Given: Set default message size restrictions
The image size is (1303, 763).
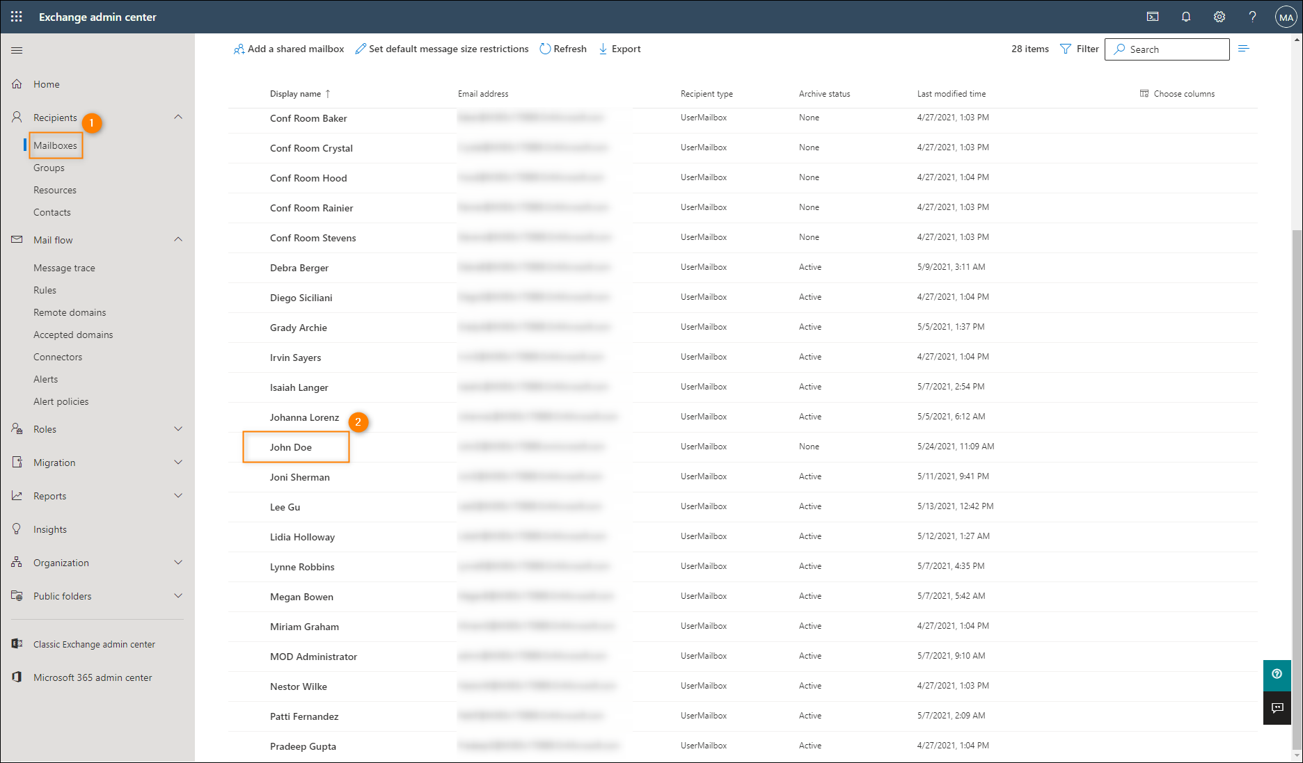Looking at the screenshot, I should pyautogui.click(x=442, y=49).
